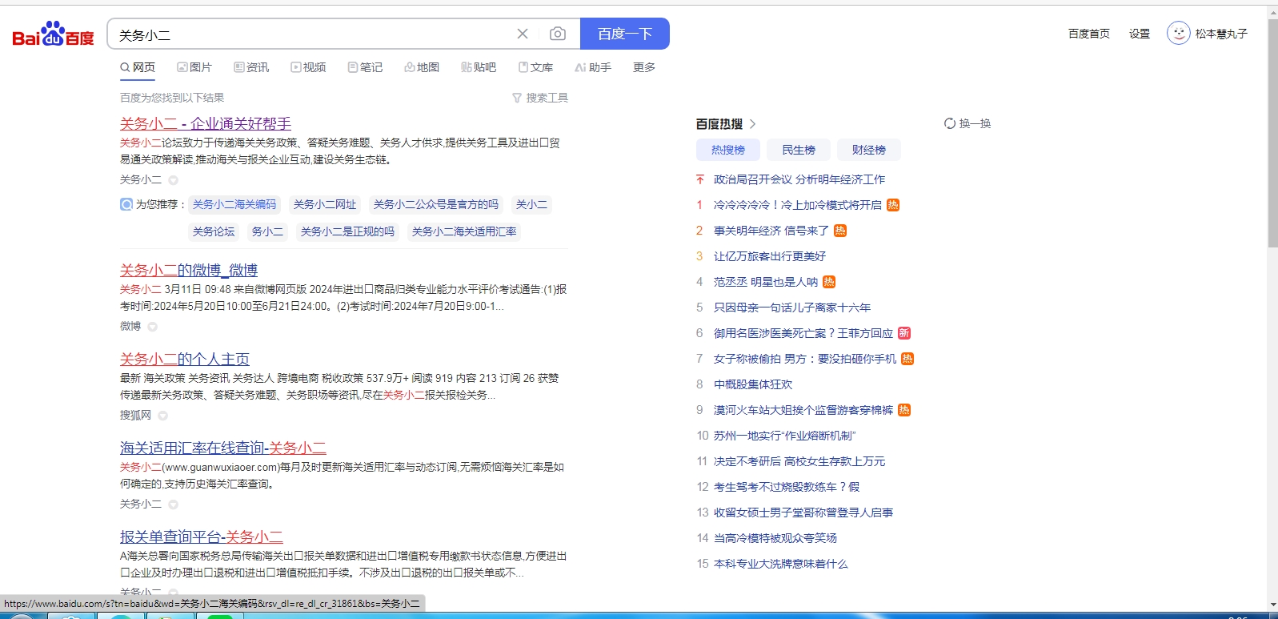This screenshot has height=619, width=1278.
Task: Select the 网页 tab
Action: click(138, 67)
